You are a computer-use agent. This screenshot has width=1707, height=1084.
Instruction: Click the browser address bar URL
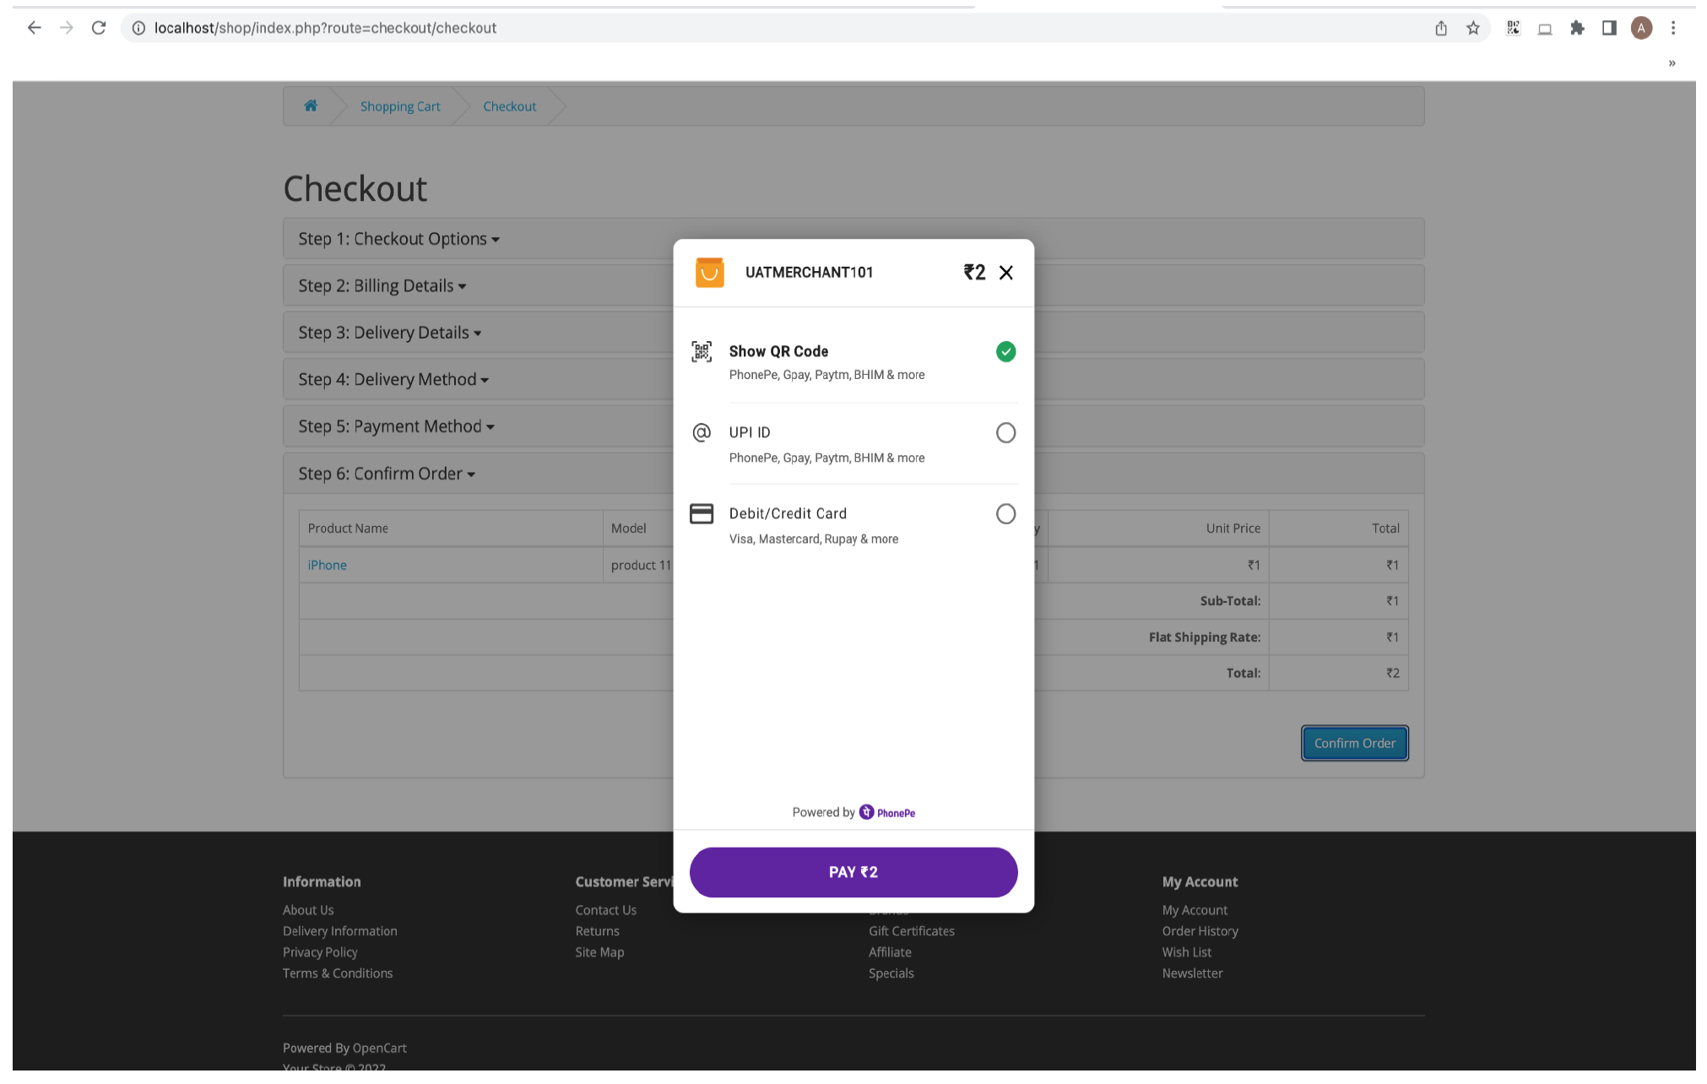point(325,28)
